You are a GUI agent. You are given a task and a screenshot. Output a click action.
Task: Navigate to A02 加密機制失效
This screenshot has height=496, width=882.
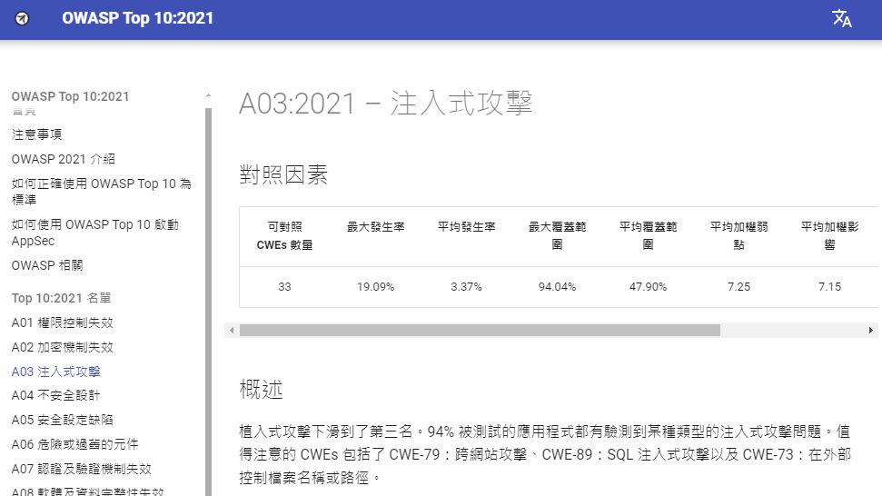[63, 347]
